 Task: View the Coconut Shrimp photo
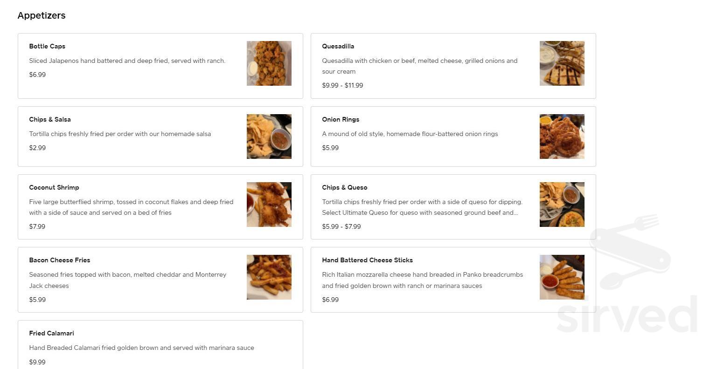(x=269, y=205)
